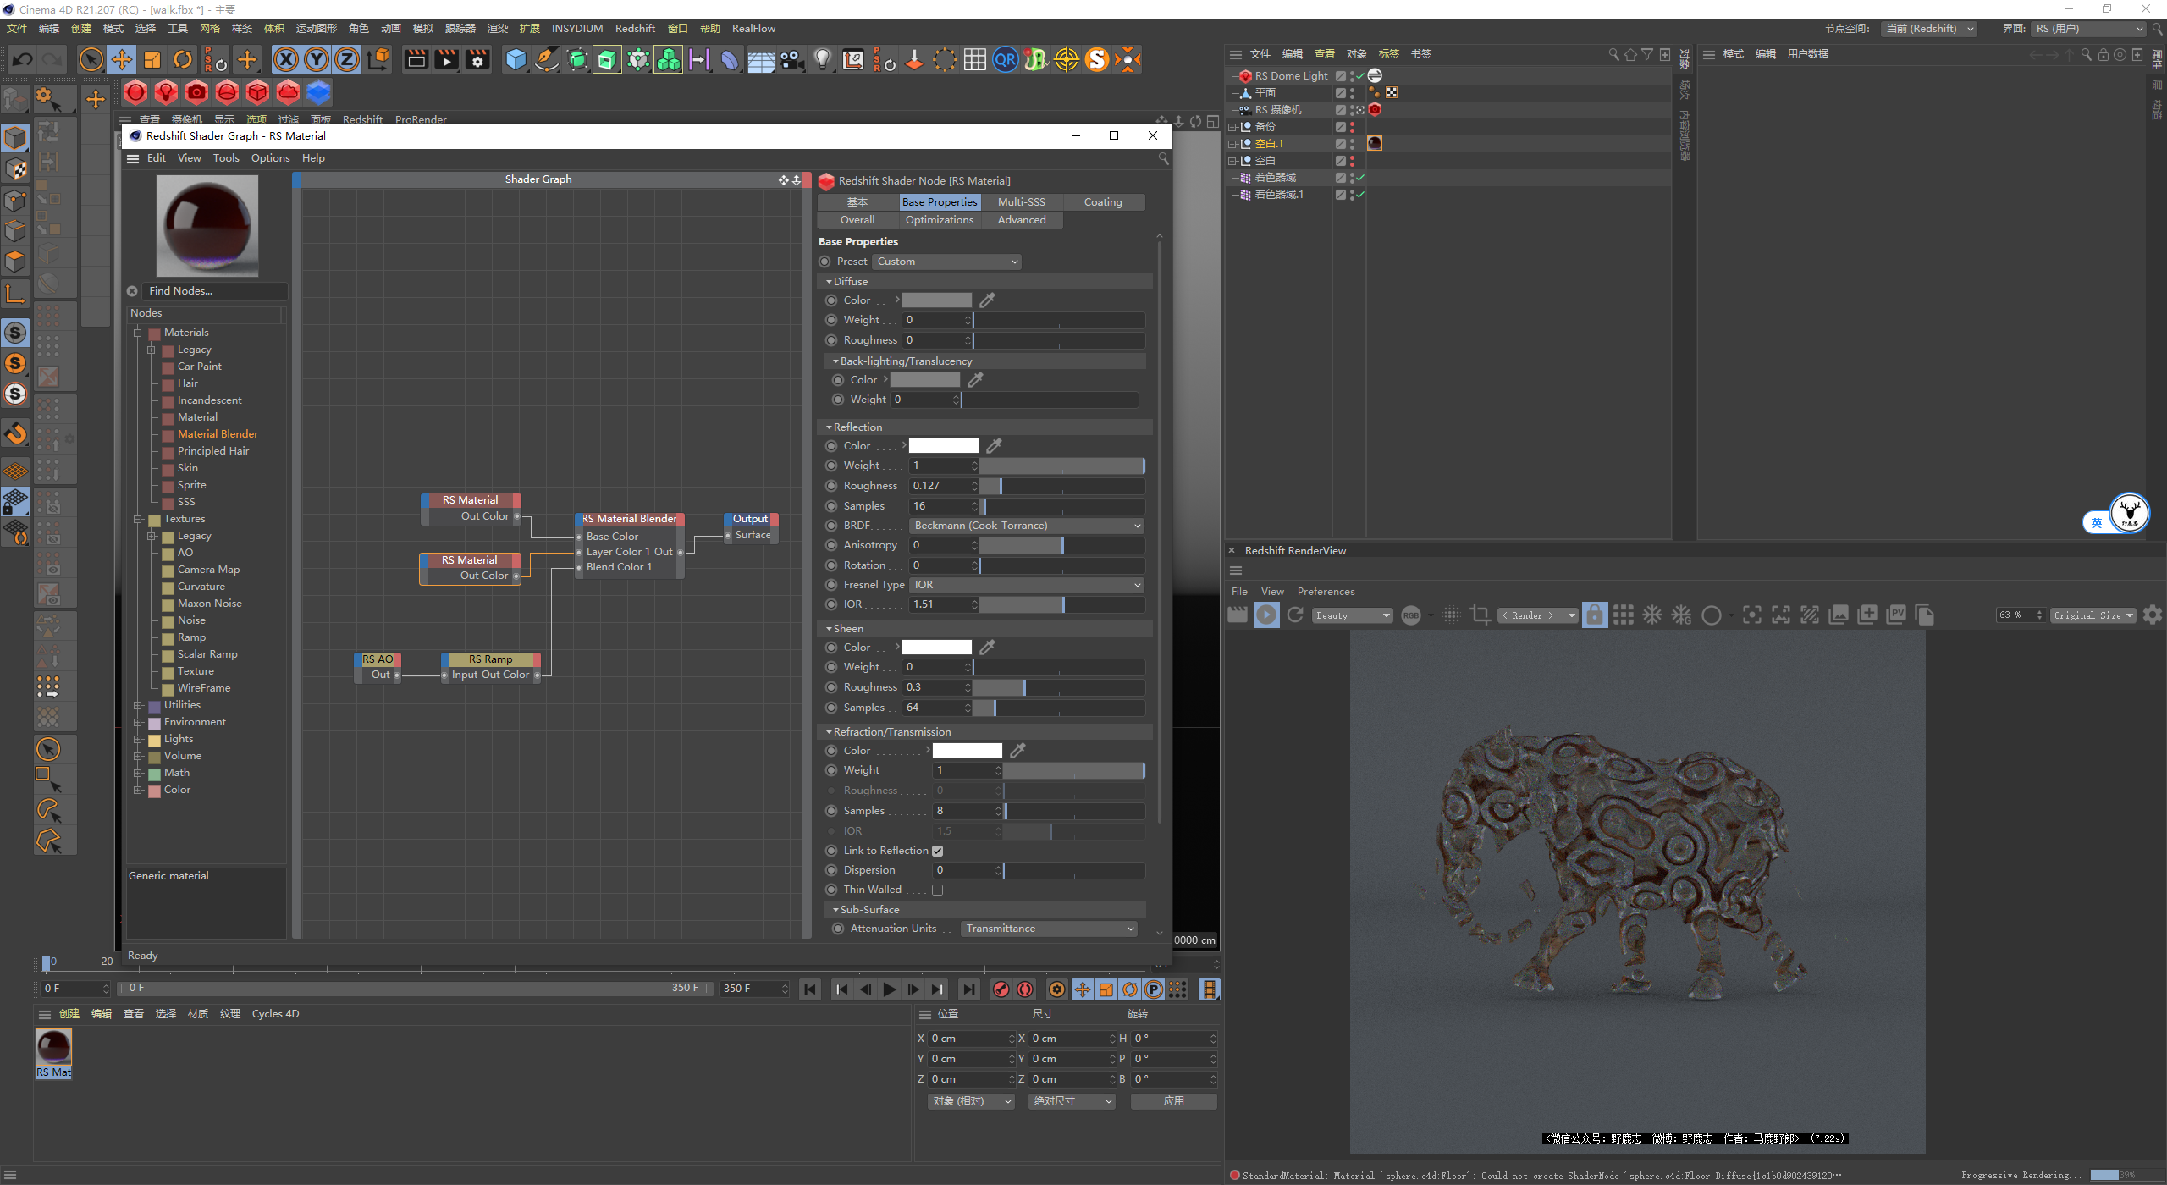
Task: Uncheck the Link to Reflection checkbox
Action: (x=937, y=851)
